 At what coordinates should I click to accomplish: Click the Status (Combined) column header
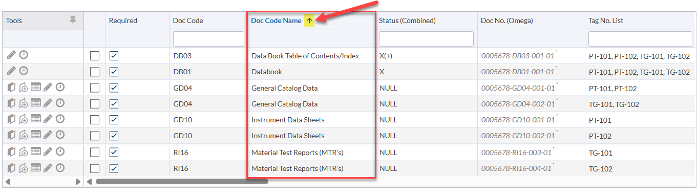click(407, 20)
